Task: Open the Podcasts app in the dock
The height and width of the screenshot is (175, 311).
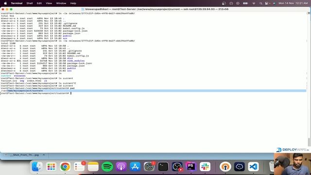Action: pos(121,167)
